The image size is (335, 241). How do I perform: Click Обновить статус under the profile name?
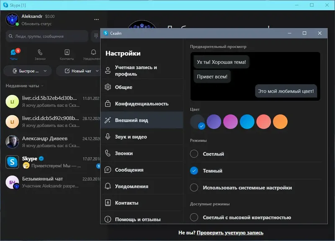(x=38, y=24)
